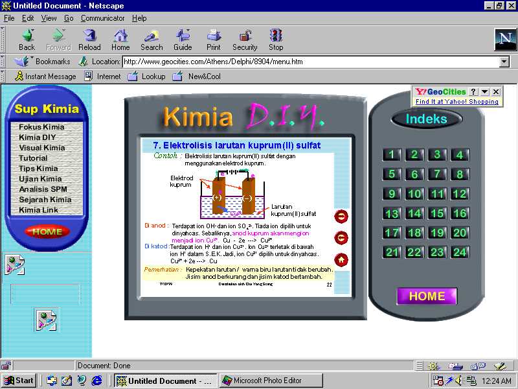Click the Print toolbar icon
The width and height of the screenshot is (518, 389).
tap(214, 40)
